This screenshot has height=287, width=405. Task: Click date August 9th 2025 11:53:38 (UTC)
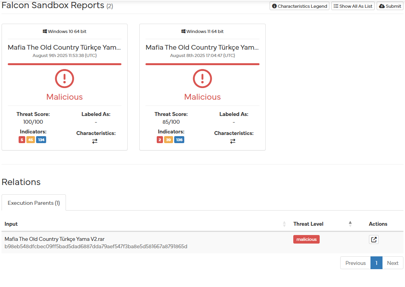click(64, 55)
